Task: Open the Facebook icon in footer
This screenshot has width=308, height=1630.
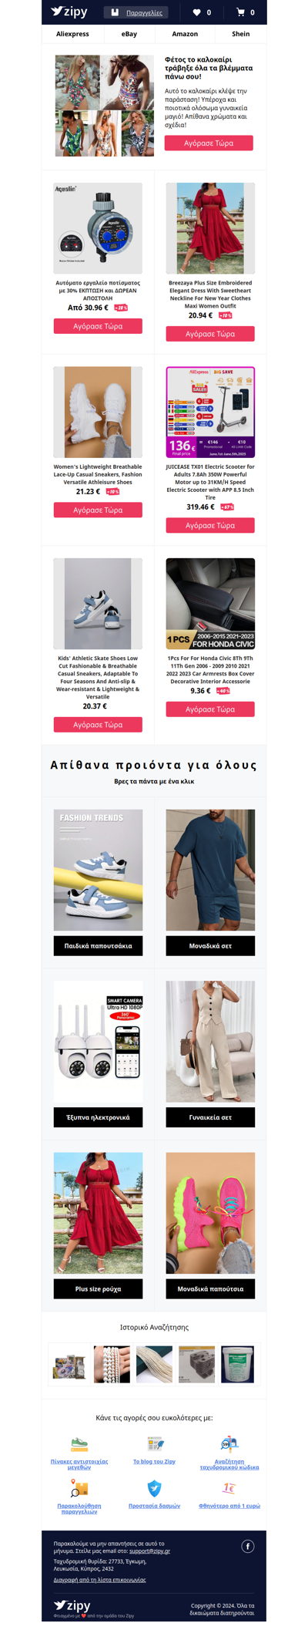Action: pyautogui.click(x=248, y=1546)
